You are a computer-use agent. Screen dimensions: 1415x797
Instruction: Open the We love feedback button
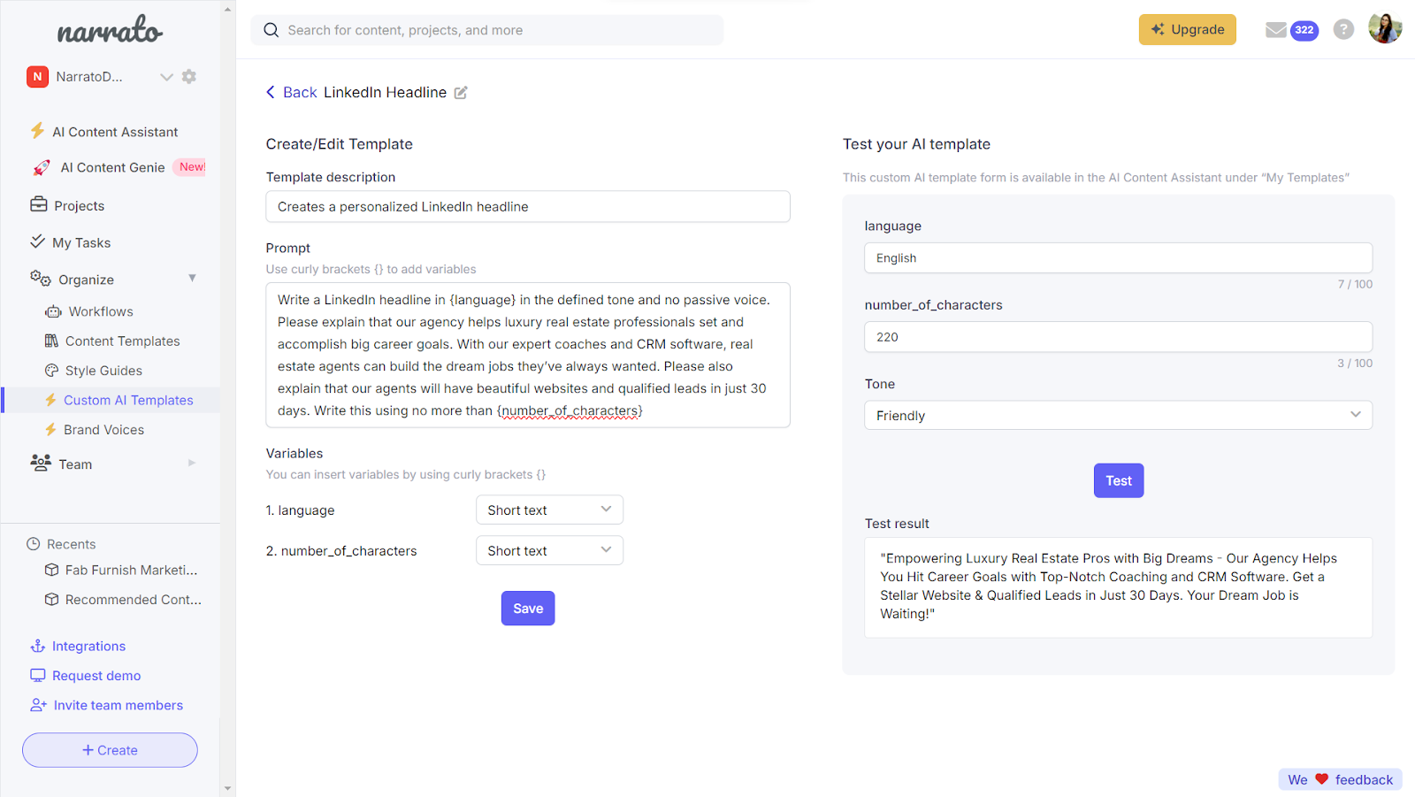pyautogui.click(x=1340, y=779)
